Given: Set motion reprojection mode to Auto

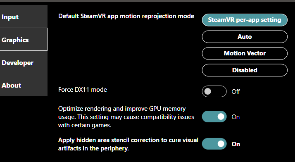Looking at the screenshot, I should tap(245, 37).
